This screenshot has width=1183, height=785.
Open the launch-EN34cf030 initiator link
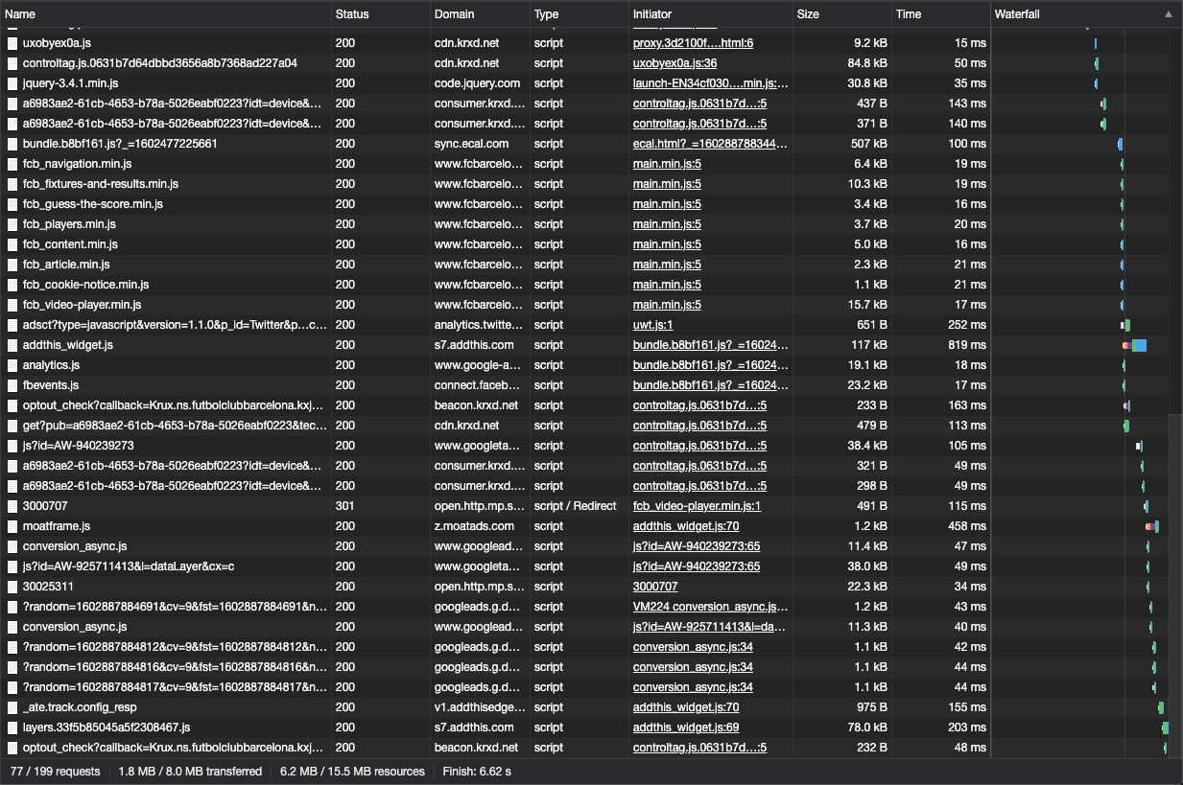click(711, 83)
